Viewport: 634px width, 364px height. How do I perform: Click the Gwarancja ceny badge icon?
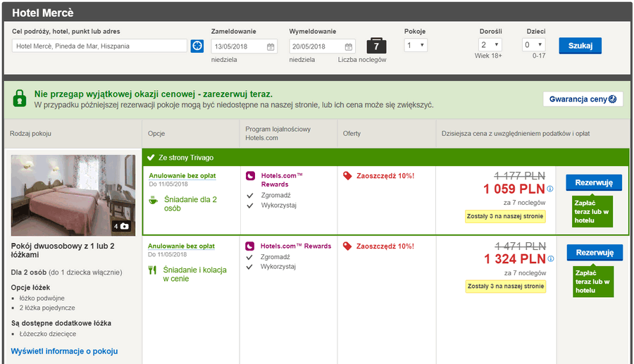click(613, 99)
